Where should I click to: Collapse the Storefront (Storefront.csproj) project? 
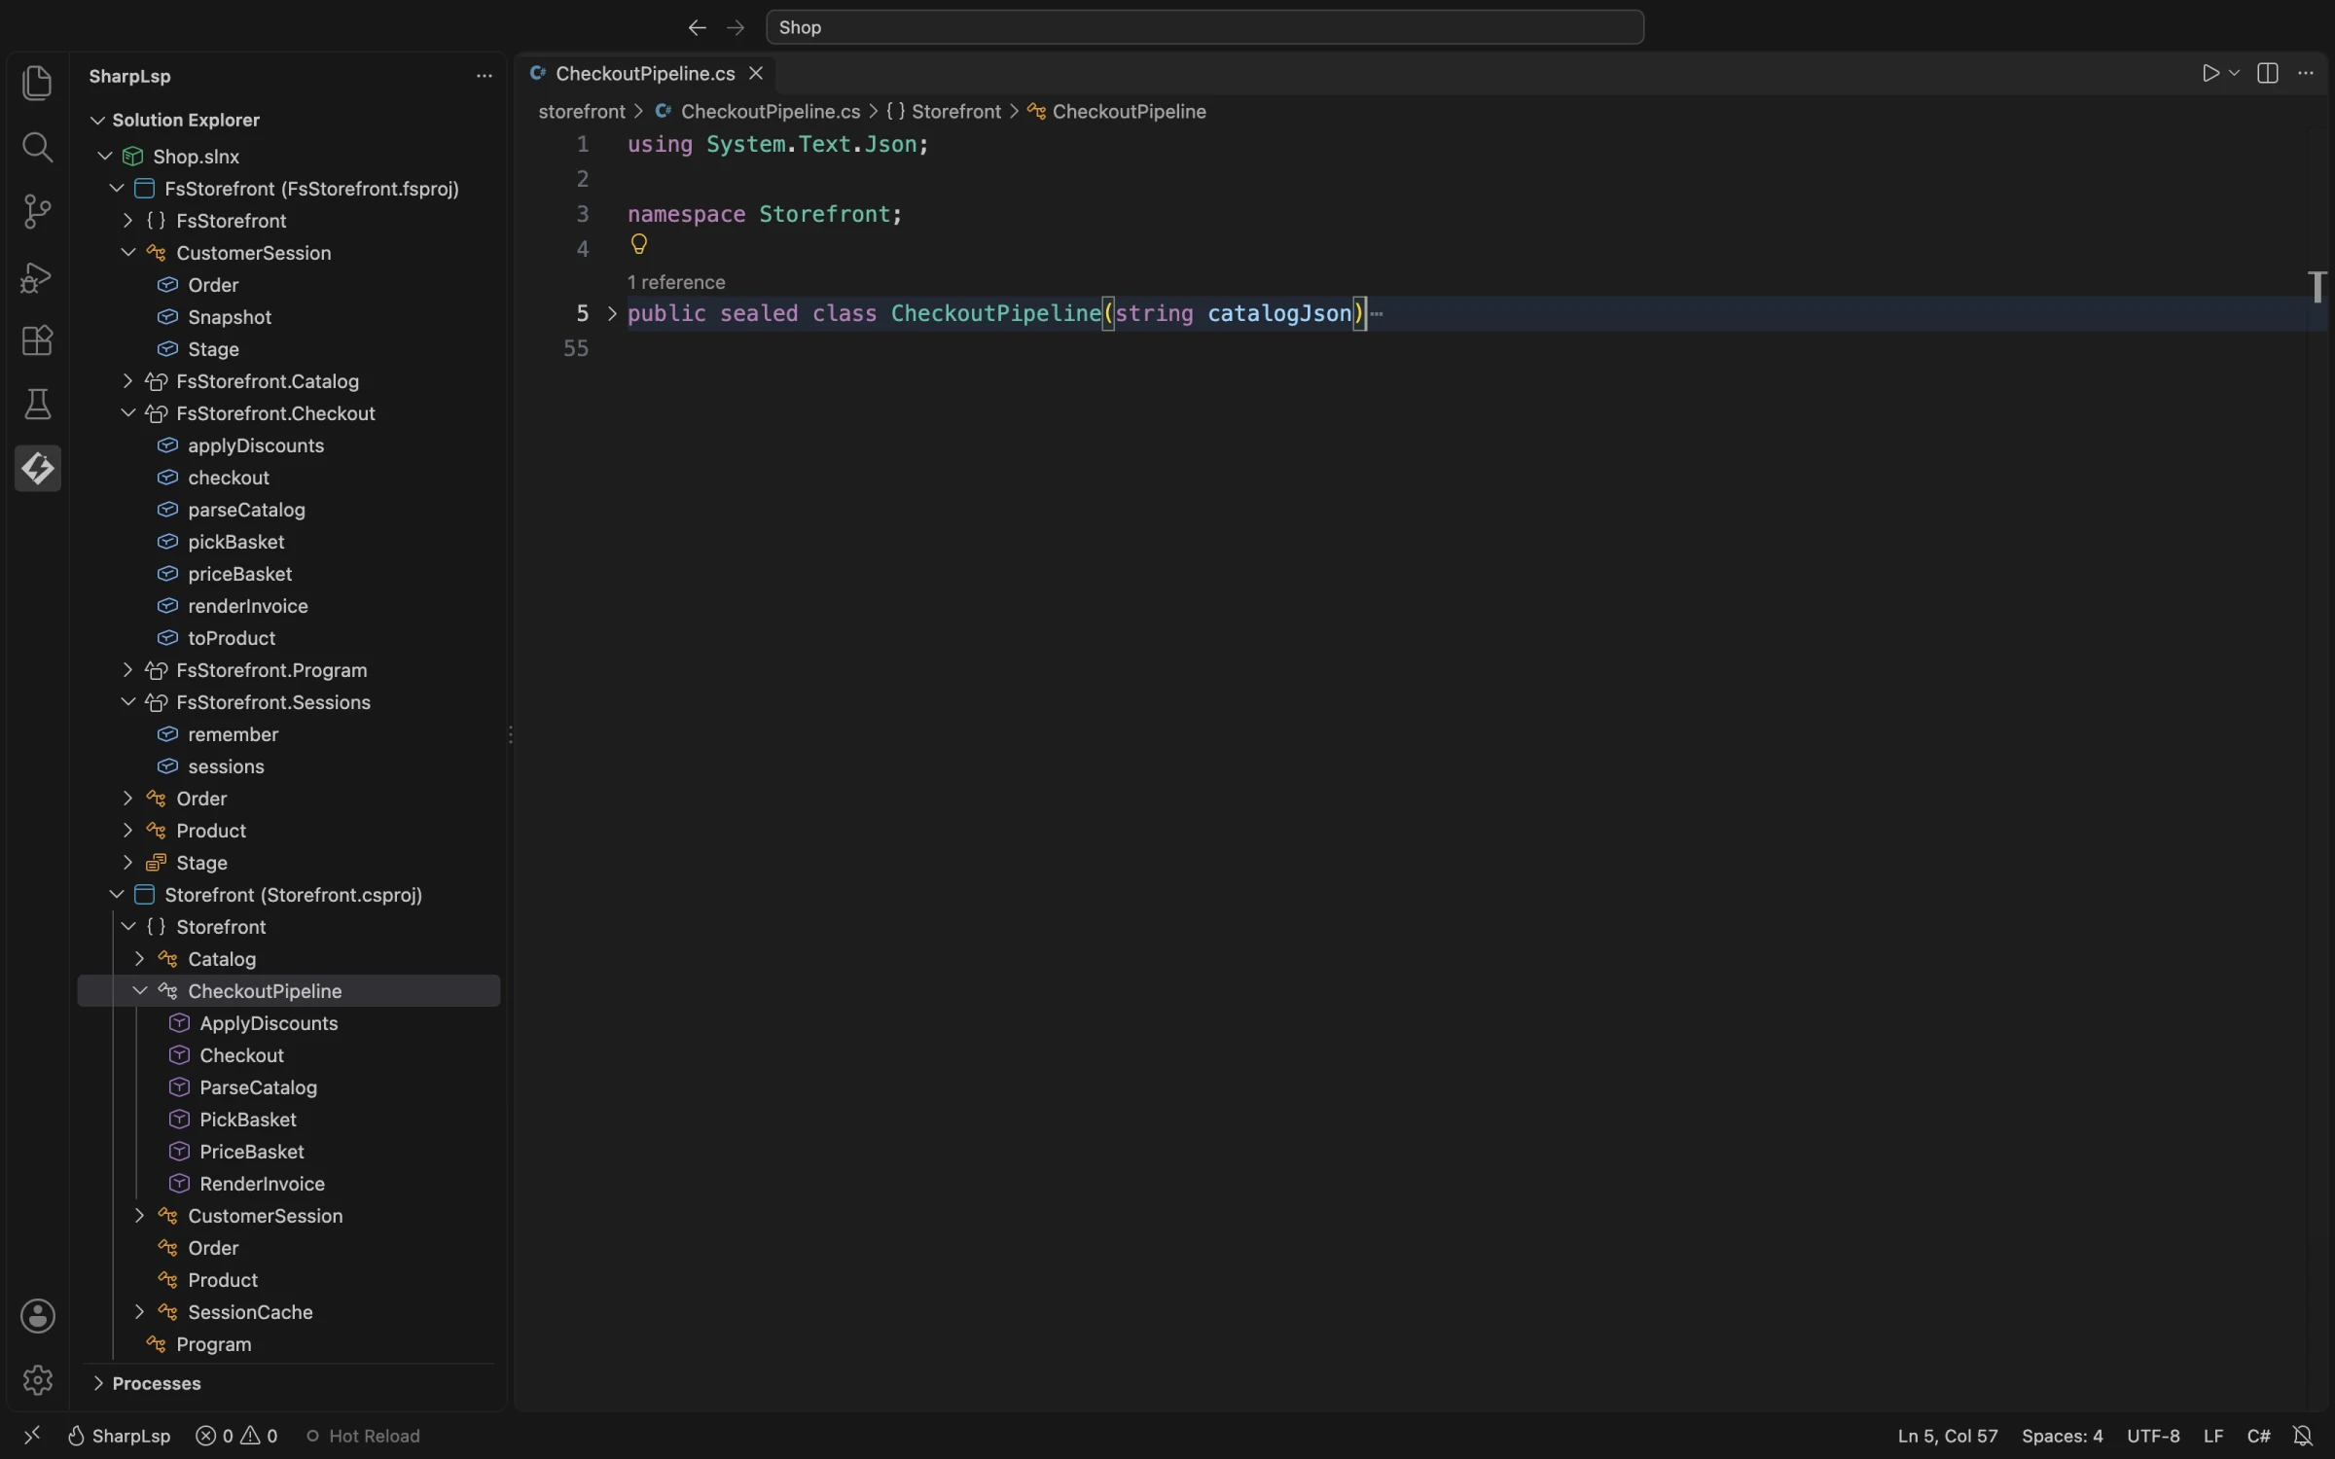(116, 895)
